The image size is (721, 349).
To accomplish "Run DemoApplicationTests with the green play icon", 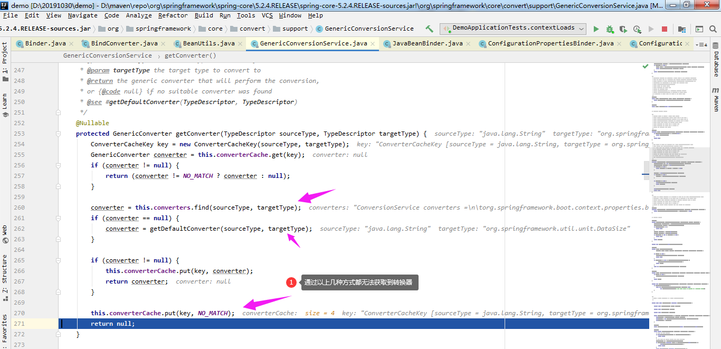I will point(596,29).
